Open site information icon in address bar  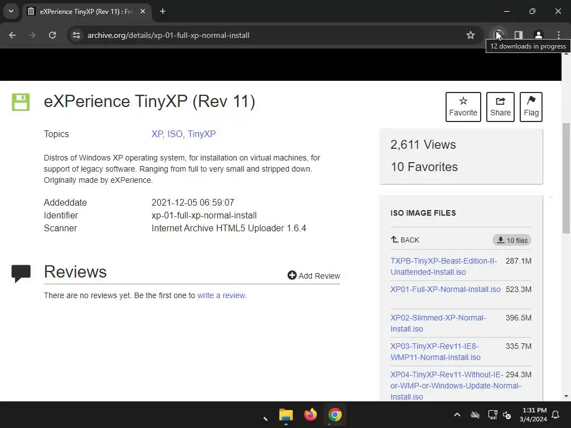76,35
